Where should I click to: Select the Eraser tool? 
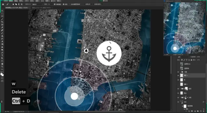click(x=2, y=42)
